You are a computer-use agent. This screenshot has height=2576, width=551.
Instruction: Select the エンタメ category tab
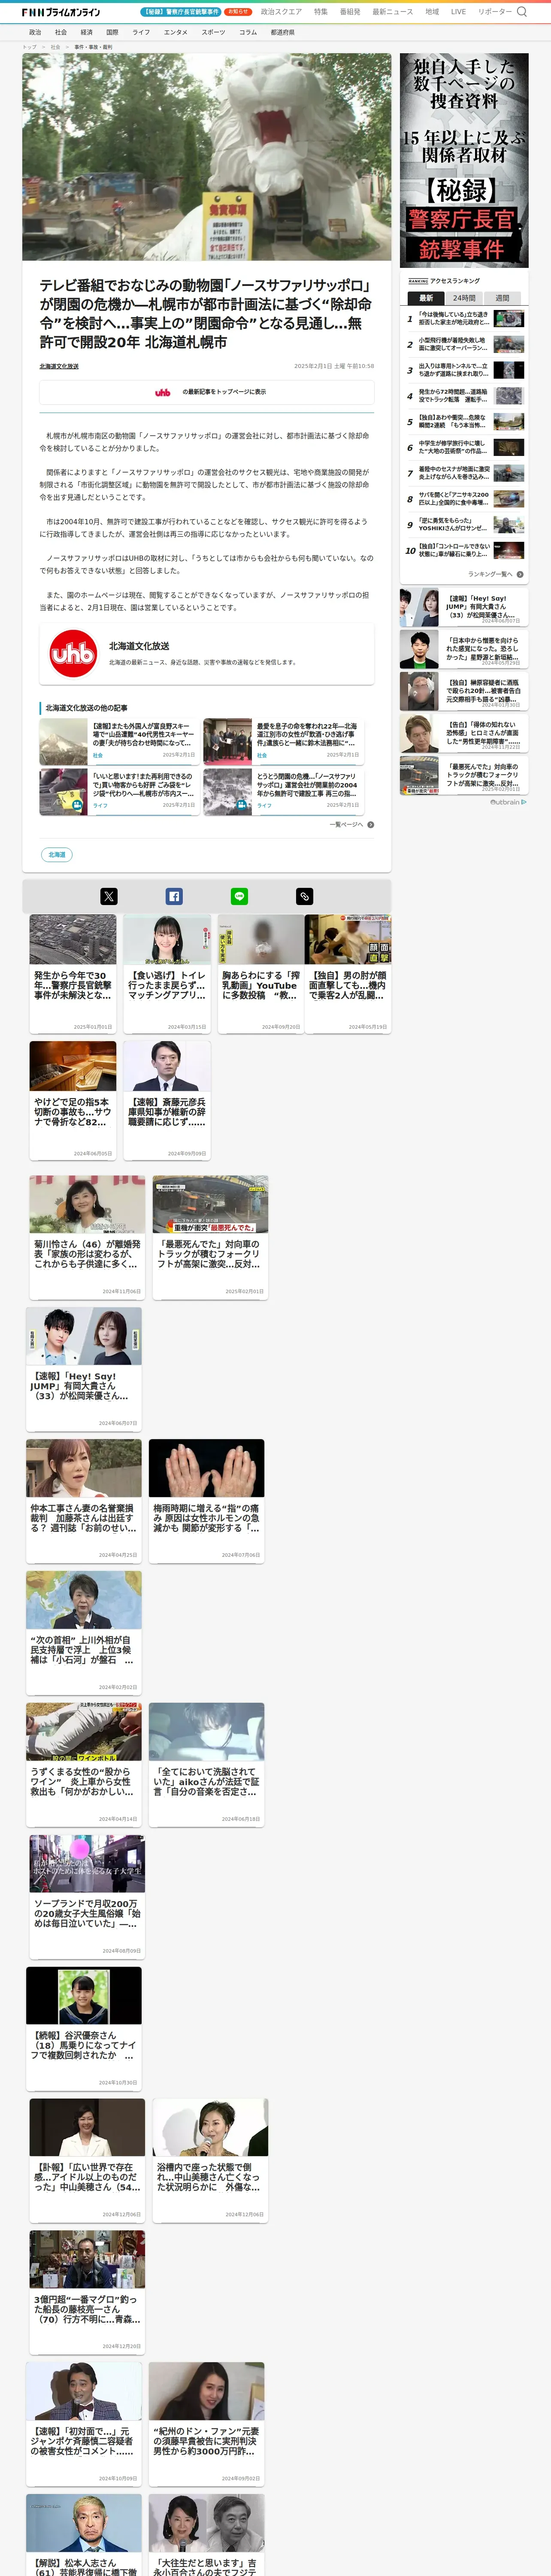[176, 32]
